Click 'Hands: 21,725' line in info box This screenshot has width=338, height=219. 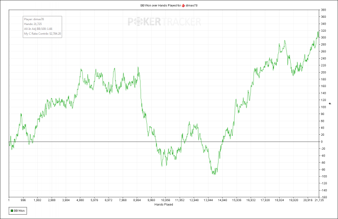pos(33,24)
